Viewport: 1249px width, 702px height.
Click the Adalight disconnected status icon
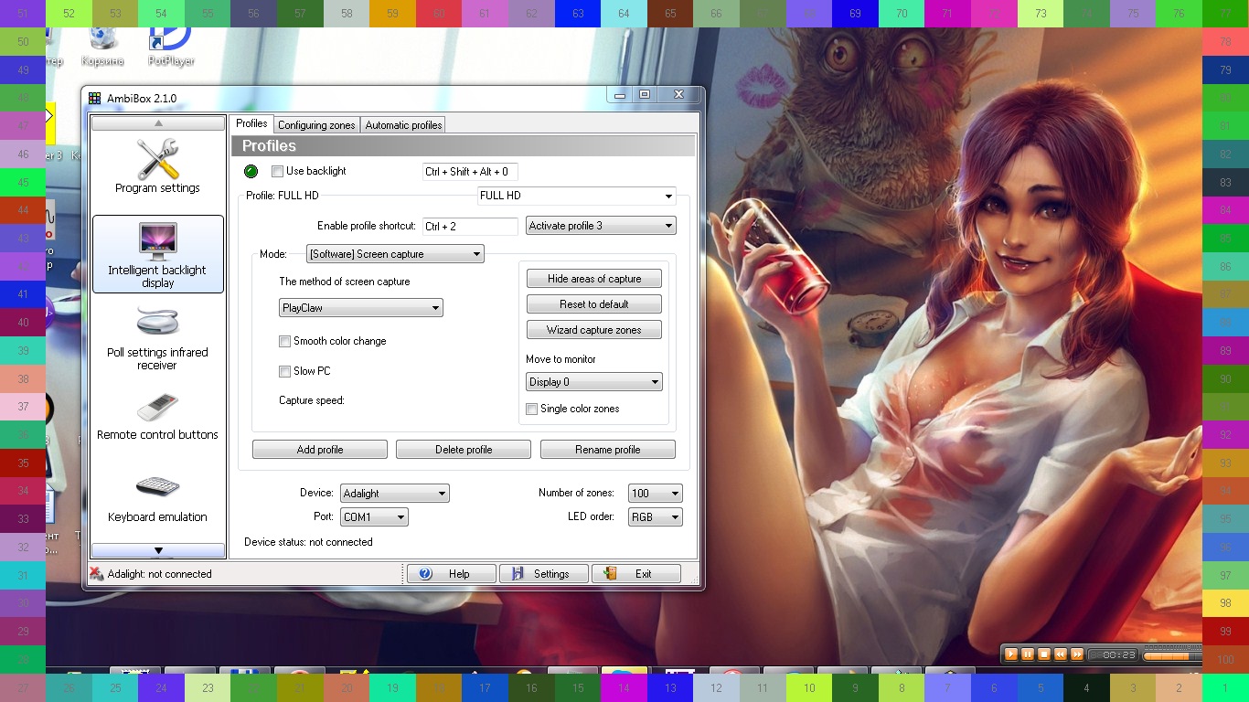96,574
